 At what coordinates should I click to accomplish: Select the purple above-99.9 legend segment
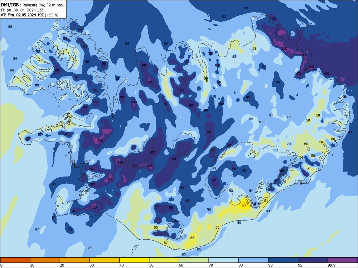pyautogui.click(x=343, y=260)
